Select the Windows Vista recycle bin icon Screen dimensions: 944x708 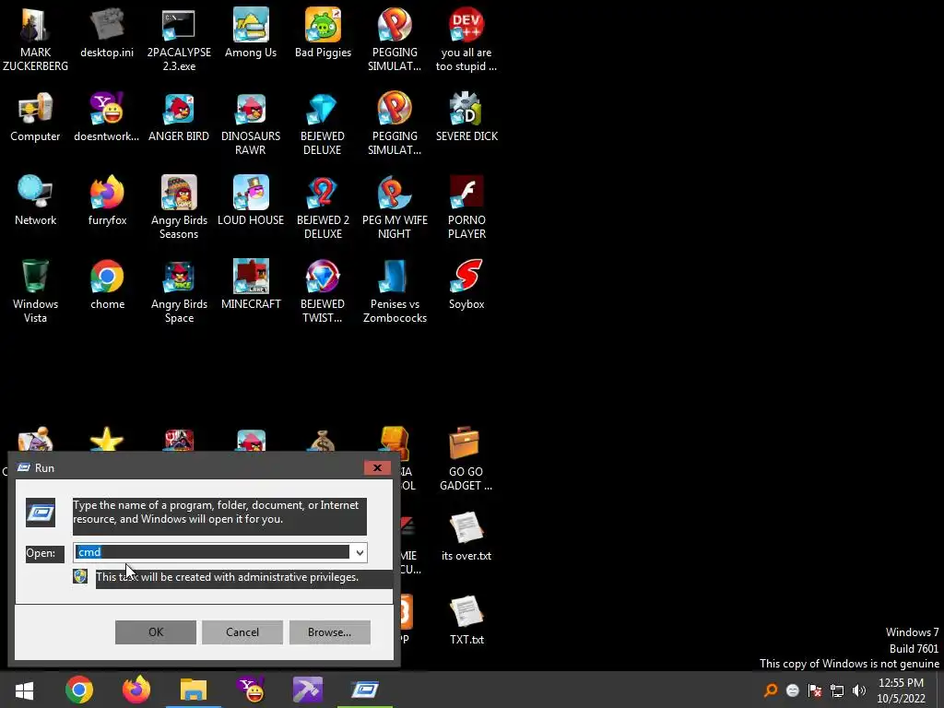click(x=35, y=291)
